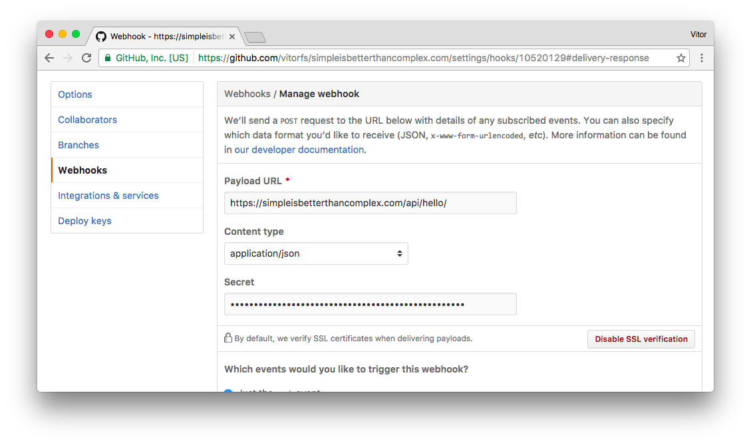The height and width of the screenshot is (445, 751).
Task: Click the 'Secret' field label
Action: [239, 282]
